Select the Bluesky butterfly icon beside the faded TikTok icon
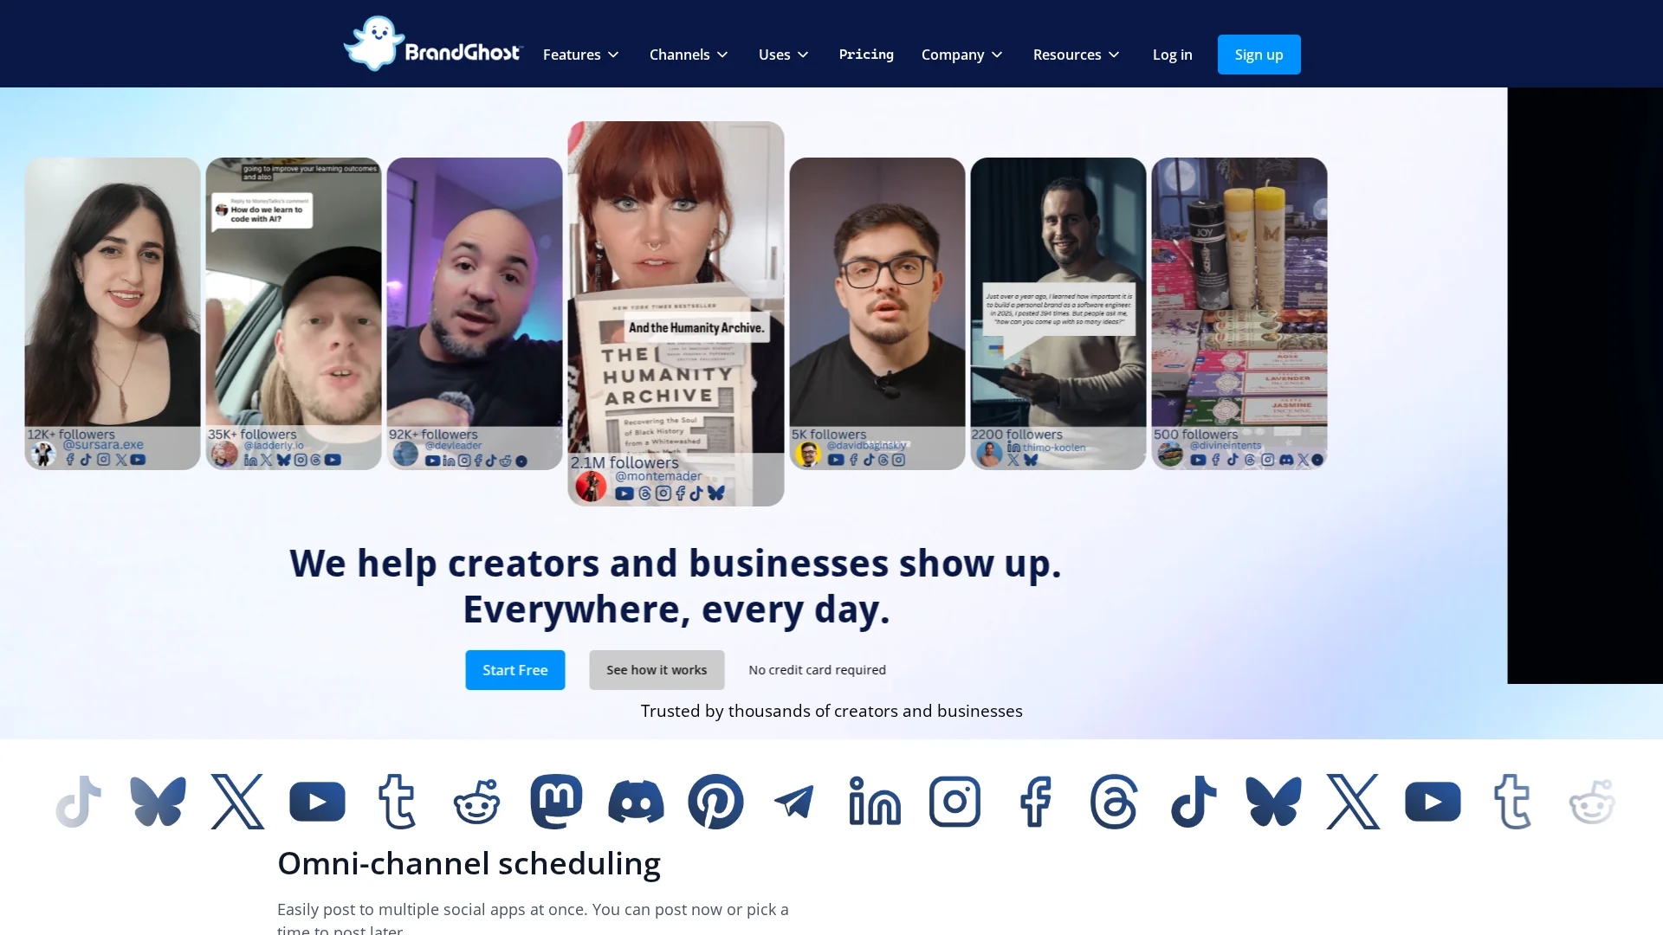This screenshot has height=935, width=1663. tap(158, 802)
